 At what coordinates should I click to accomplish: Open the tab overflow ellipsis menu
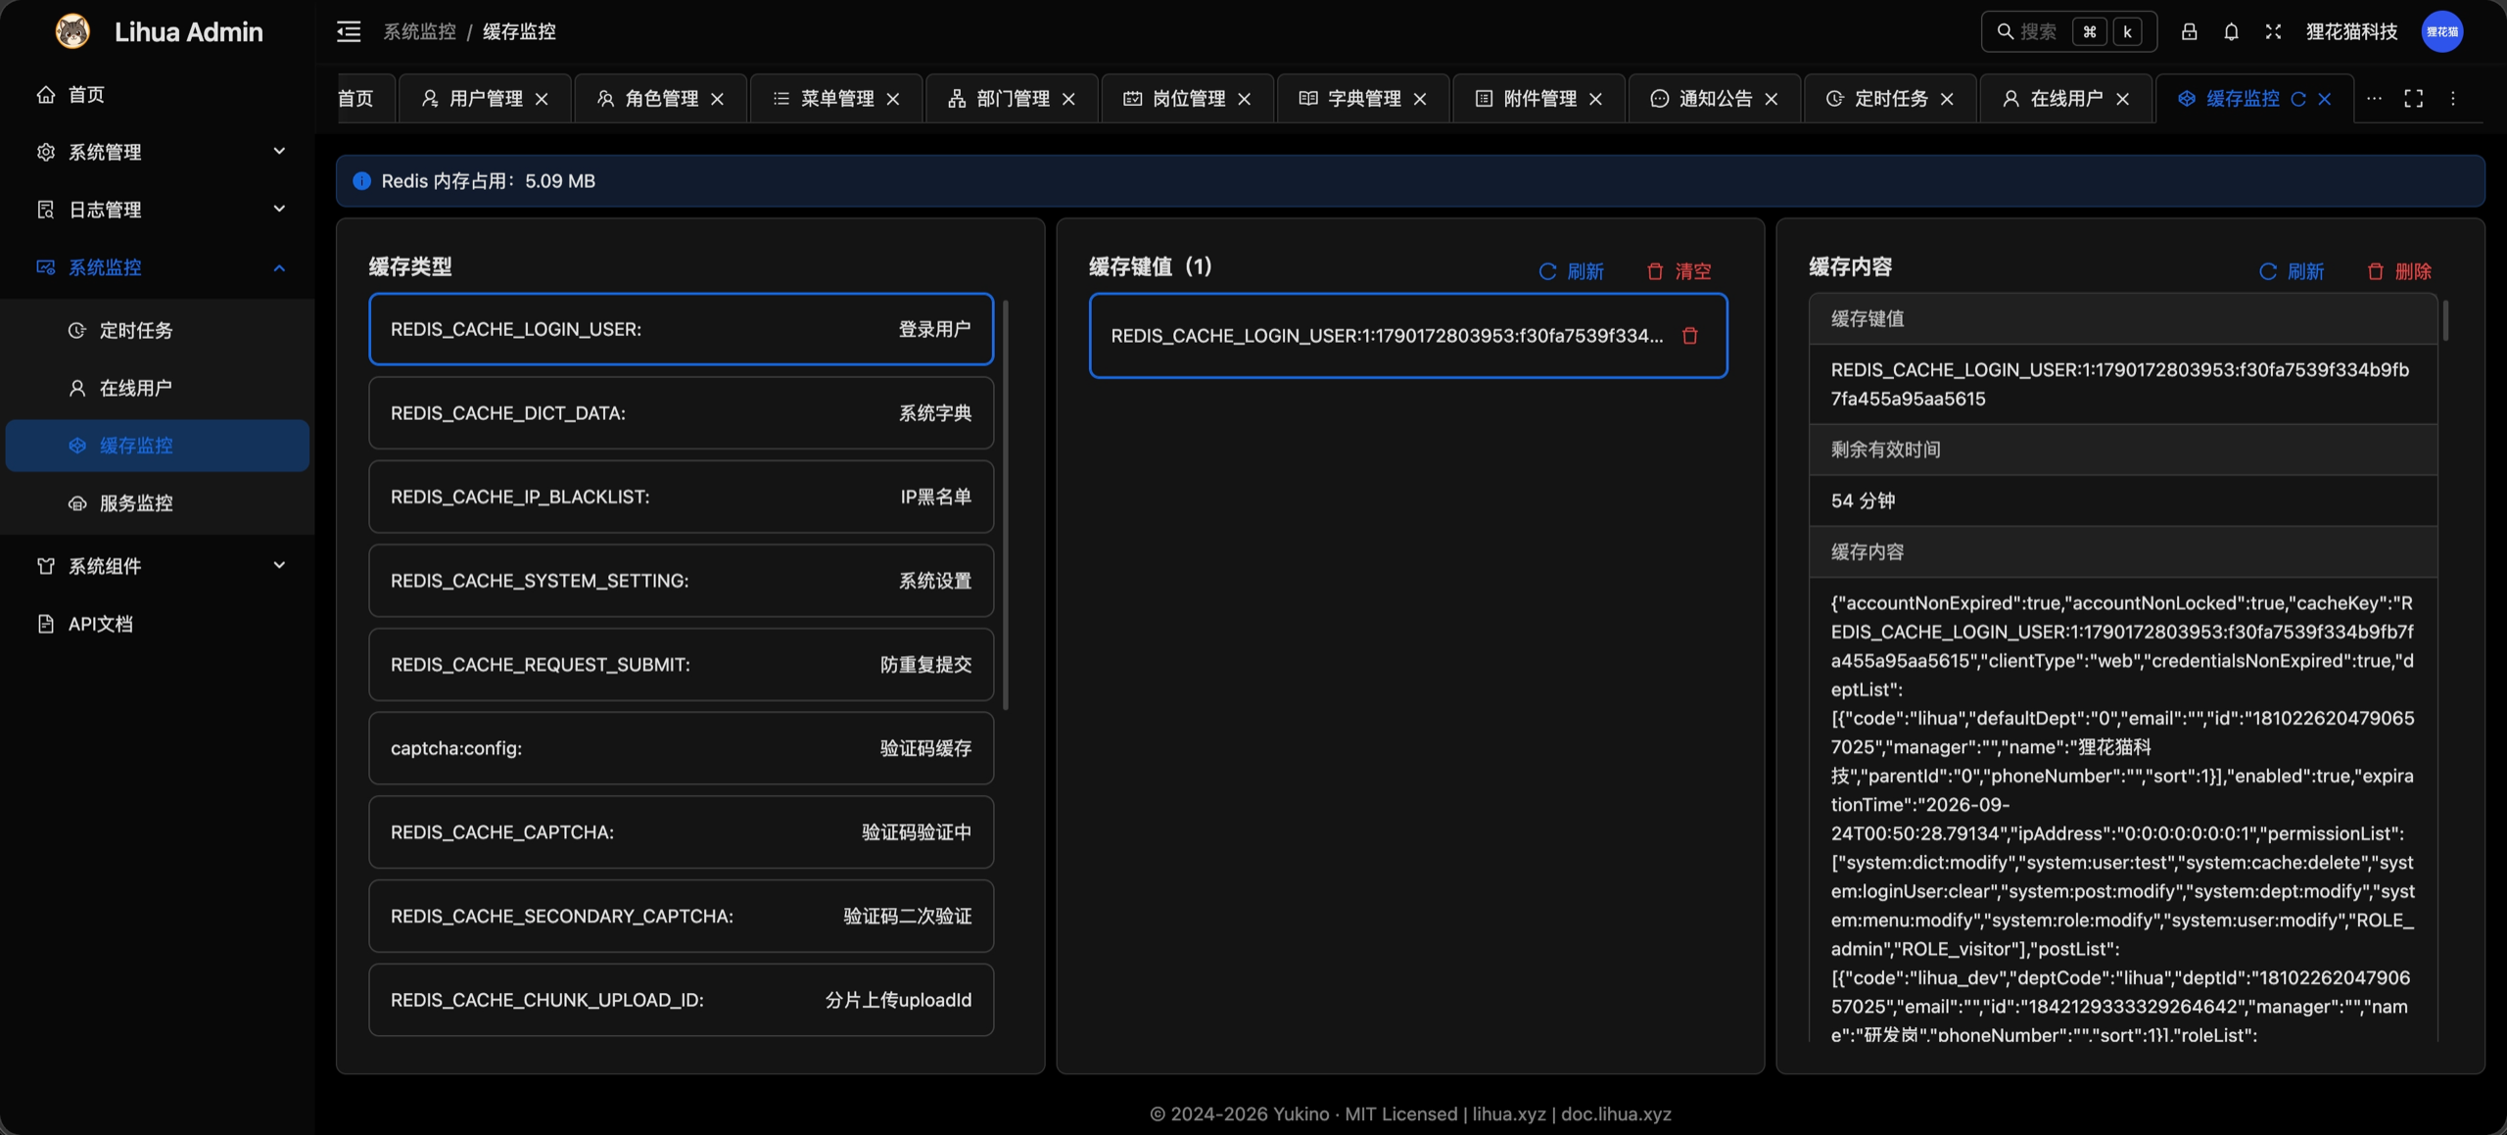click(2374, 99)
